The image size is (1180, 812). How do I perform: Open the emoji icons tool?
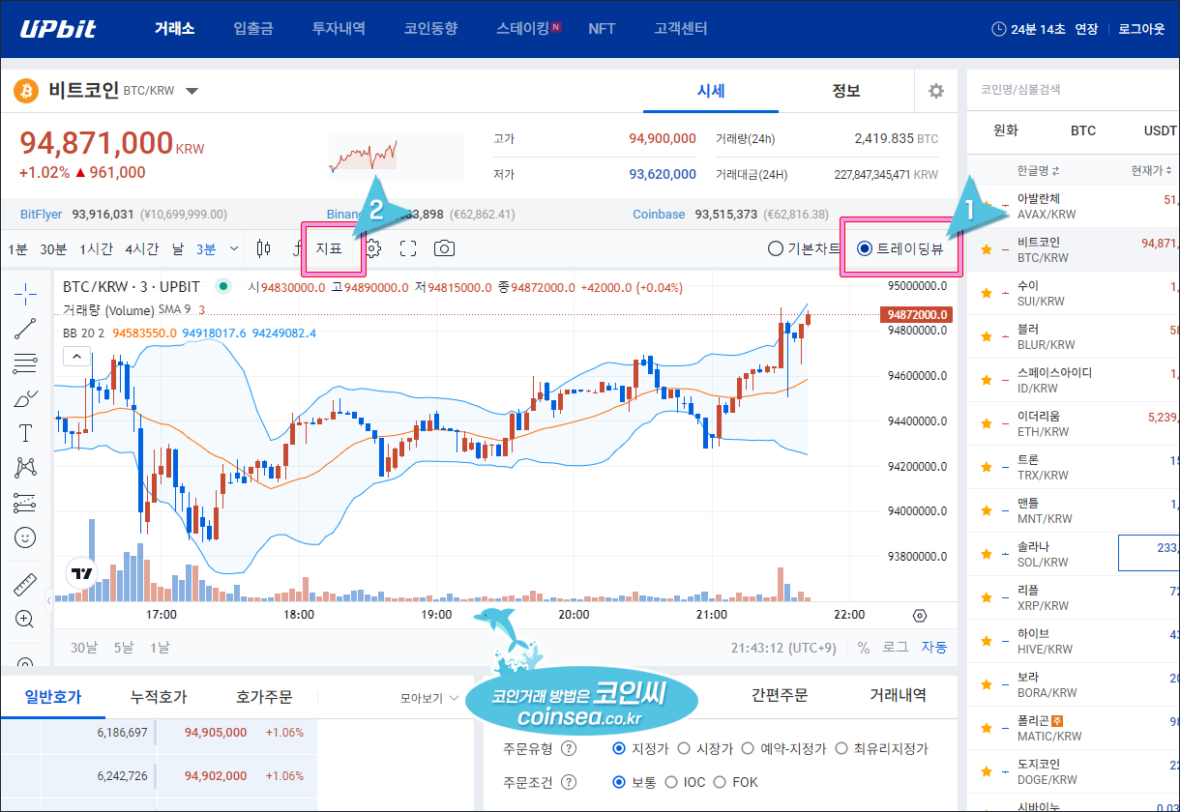click(x=25, y=537)
